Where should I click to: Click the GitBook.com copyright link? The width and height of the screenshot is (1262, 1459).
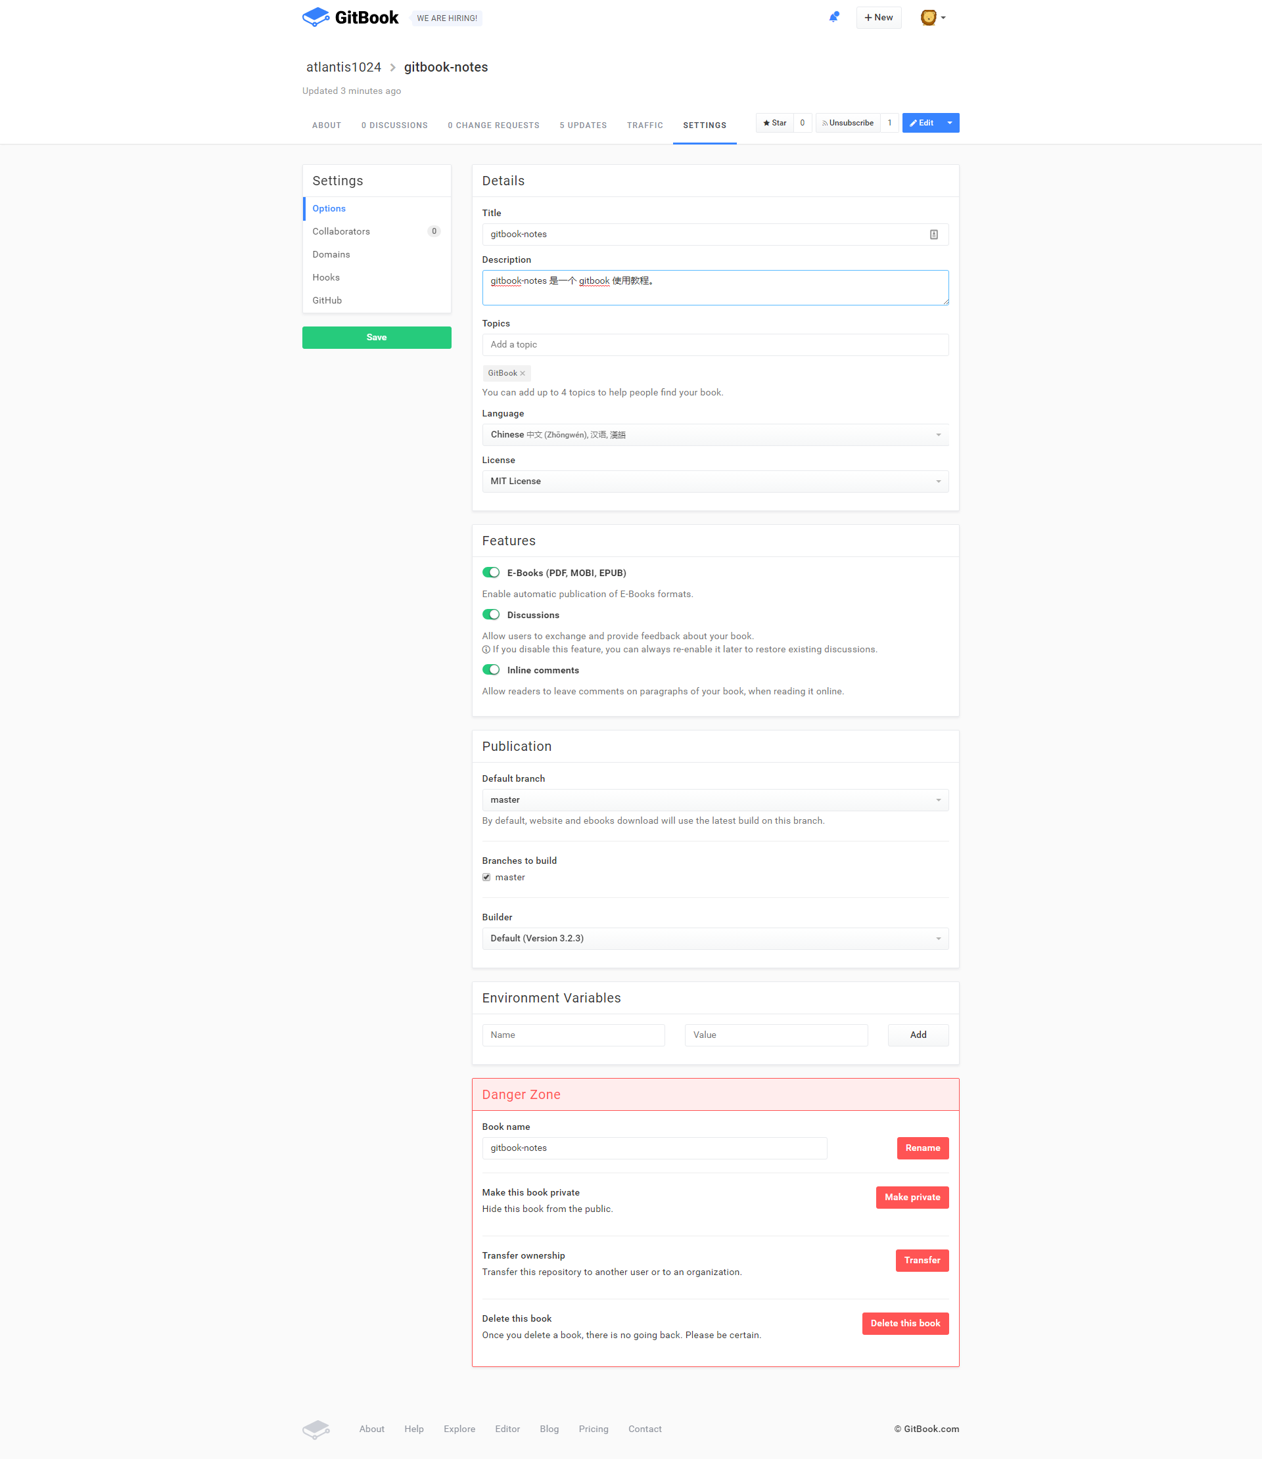[x=931, y=1429]
